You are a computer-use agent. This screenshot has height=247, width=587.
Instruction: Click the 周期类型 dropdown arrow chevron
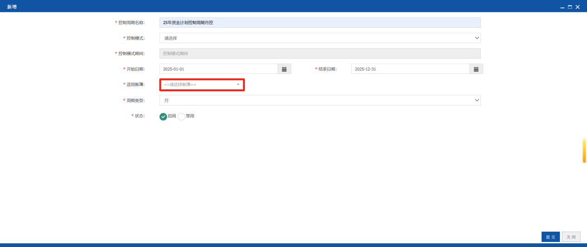pos(477,100)
